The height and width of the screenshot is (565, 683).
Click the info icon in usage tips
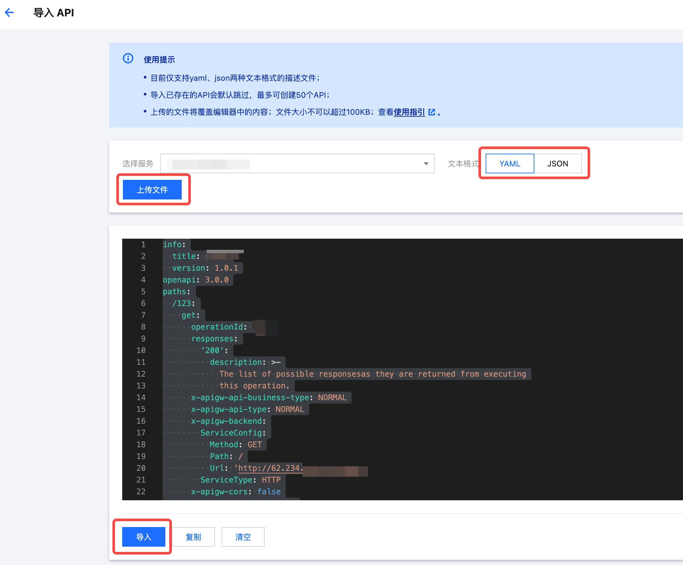[x=128, y=59]
